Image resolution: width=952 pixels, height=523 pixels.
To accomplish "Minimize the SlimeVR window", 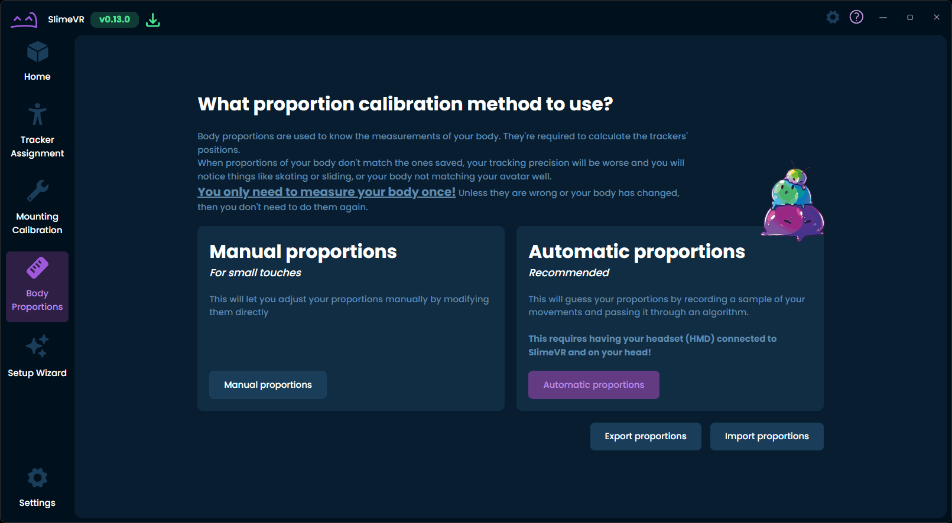I will click(883, 18).
